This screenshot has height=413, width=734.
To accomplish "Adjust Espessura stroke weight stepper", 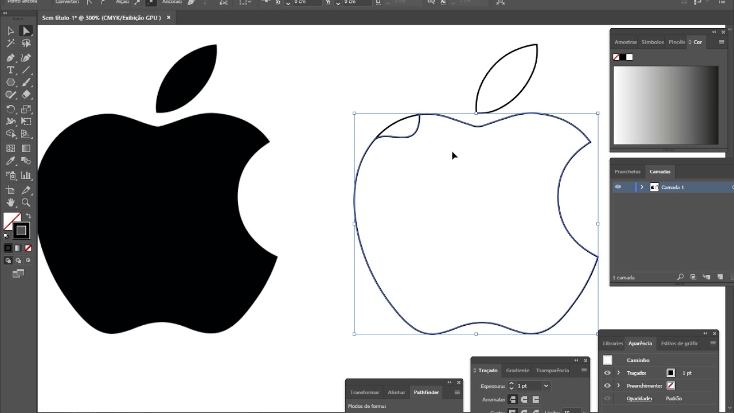I will pos(511,386).
